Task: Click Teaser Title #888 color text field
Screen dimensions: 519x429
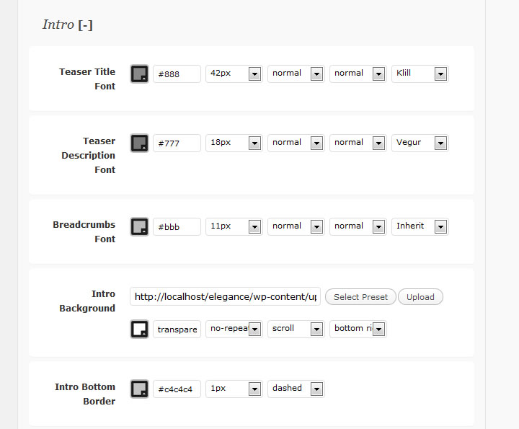Action: [x=177, y=74]
